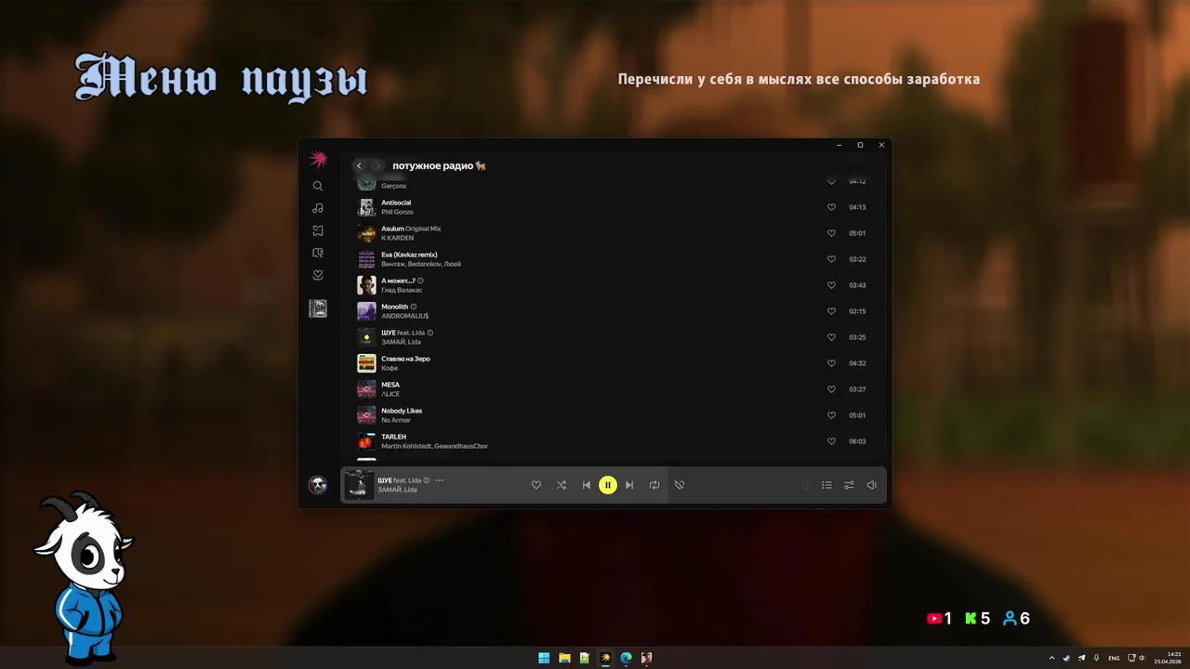Dislike the current track with crossed heart

click(680, 485)
